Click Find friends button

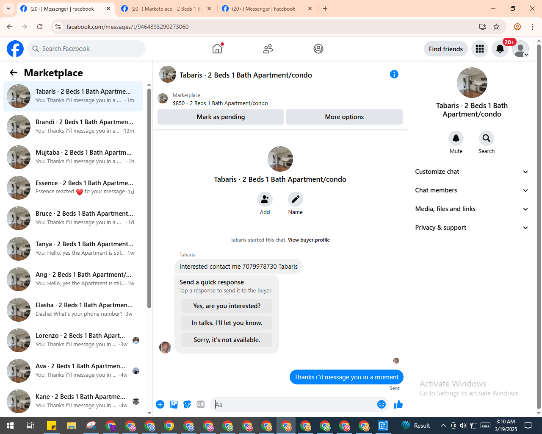click(446, 49)
